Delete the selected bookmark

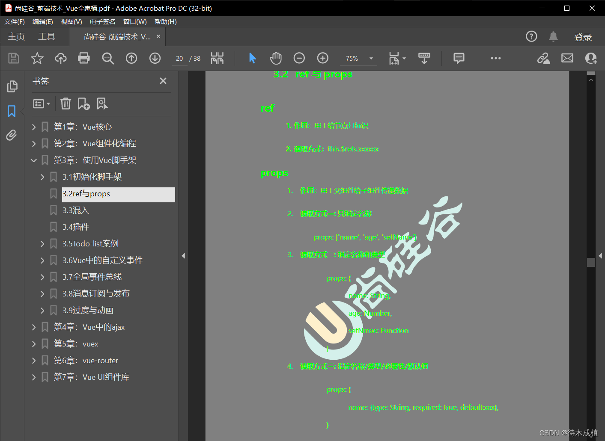click(66, 104)
